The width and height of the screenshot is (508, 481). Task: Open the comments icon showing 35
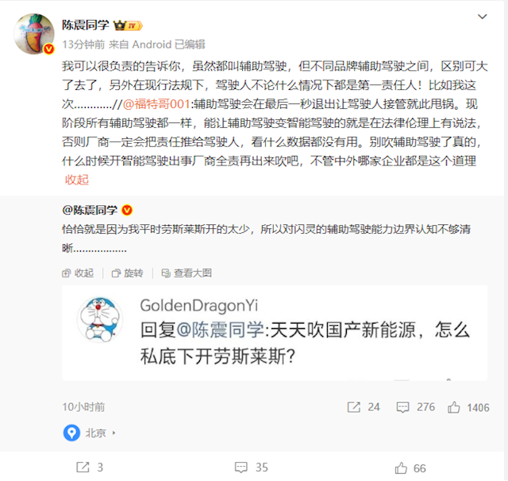[241, 467]
